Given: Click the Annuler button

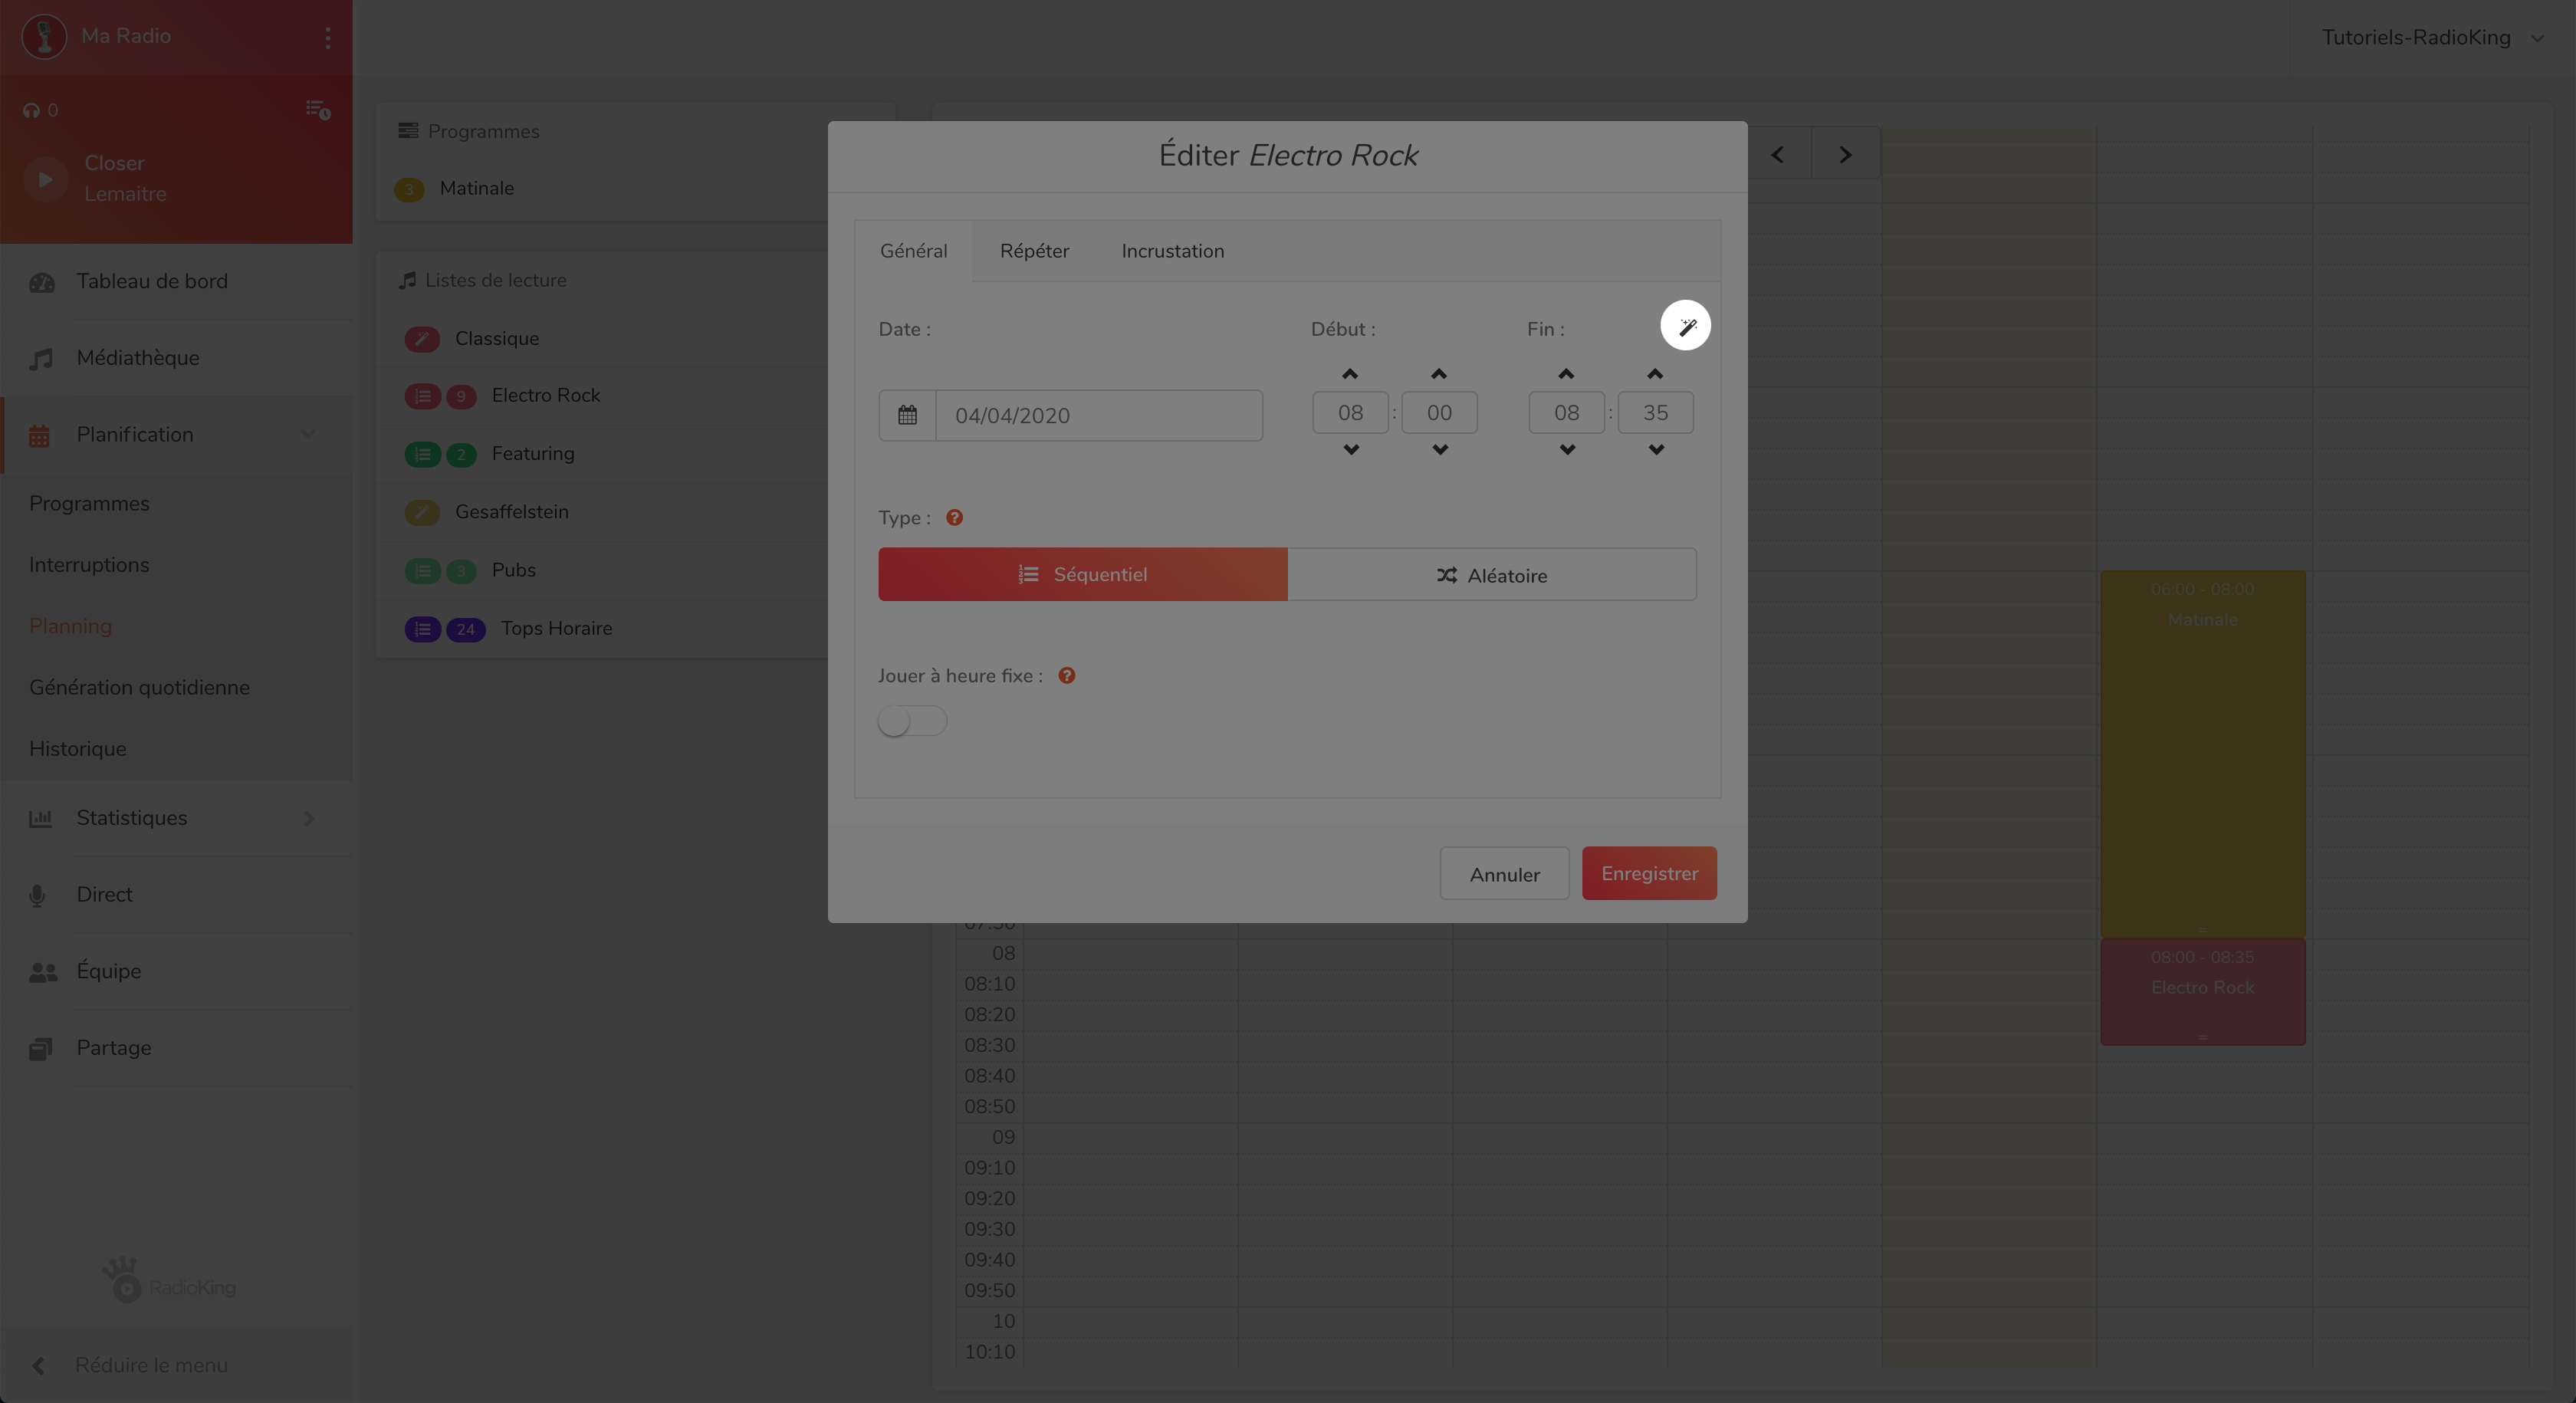Looking at the screenshot, I should 1504,875.
